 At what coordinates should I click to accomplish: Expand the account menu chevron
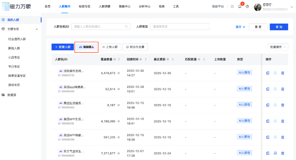292,7
